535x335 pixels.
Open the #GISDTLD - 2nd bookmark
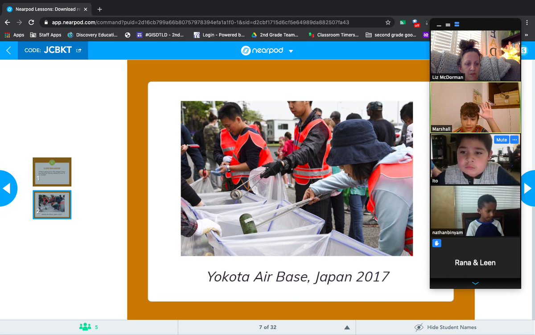[x=160, y=35]
